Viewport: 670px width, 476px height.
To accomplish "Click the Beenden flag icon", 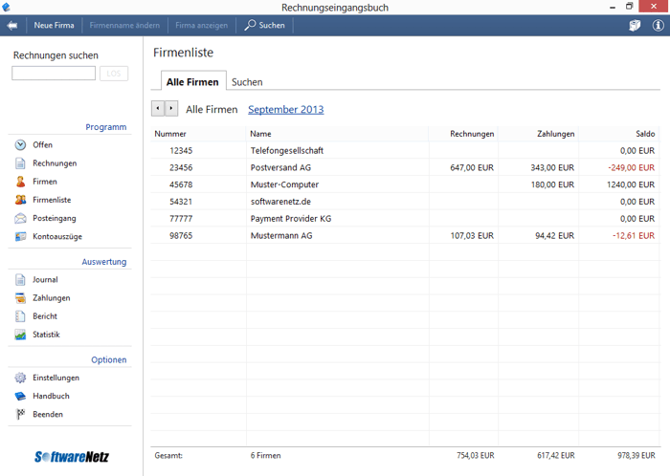I will tap(20, 414).
